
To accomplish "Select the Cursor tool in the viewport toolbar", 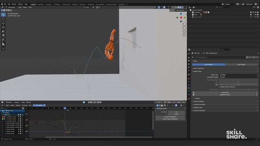I will [3, 19].
